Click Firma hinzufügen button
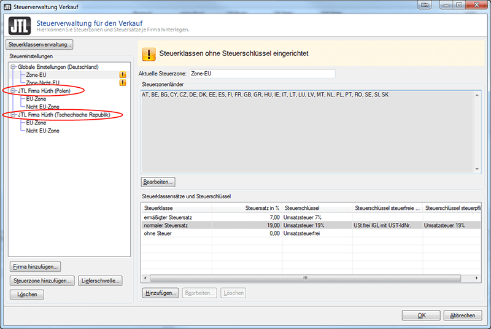The height and width of the screenshot is (329, 491). coord(36,267)
